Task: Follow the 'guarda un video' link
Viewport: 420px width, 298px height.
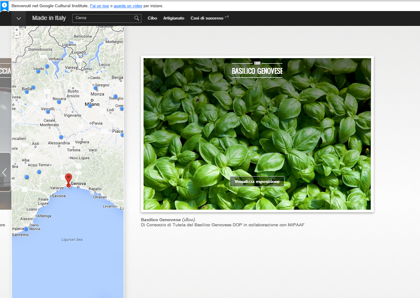Action: 128,6
